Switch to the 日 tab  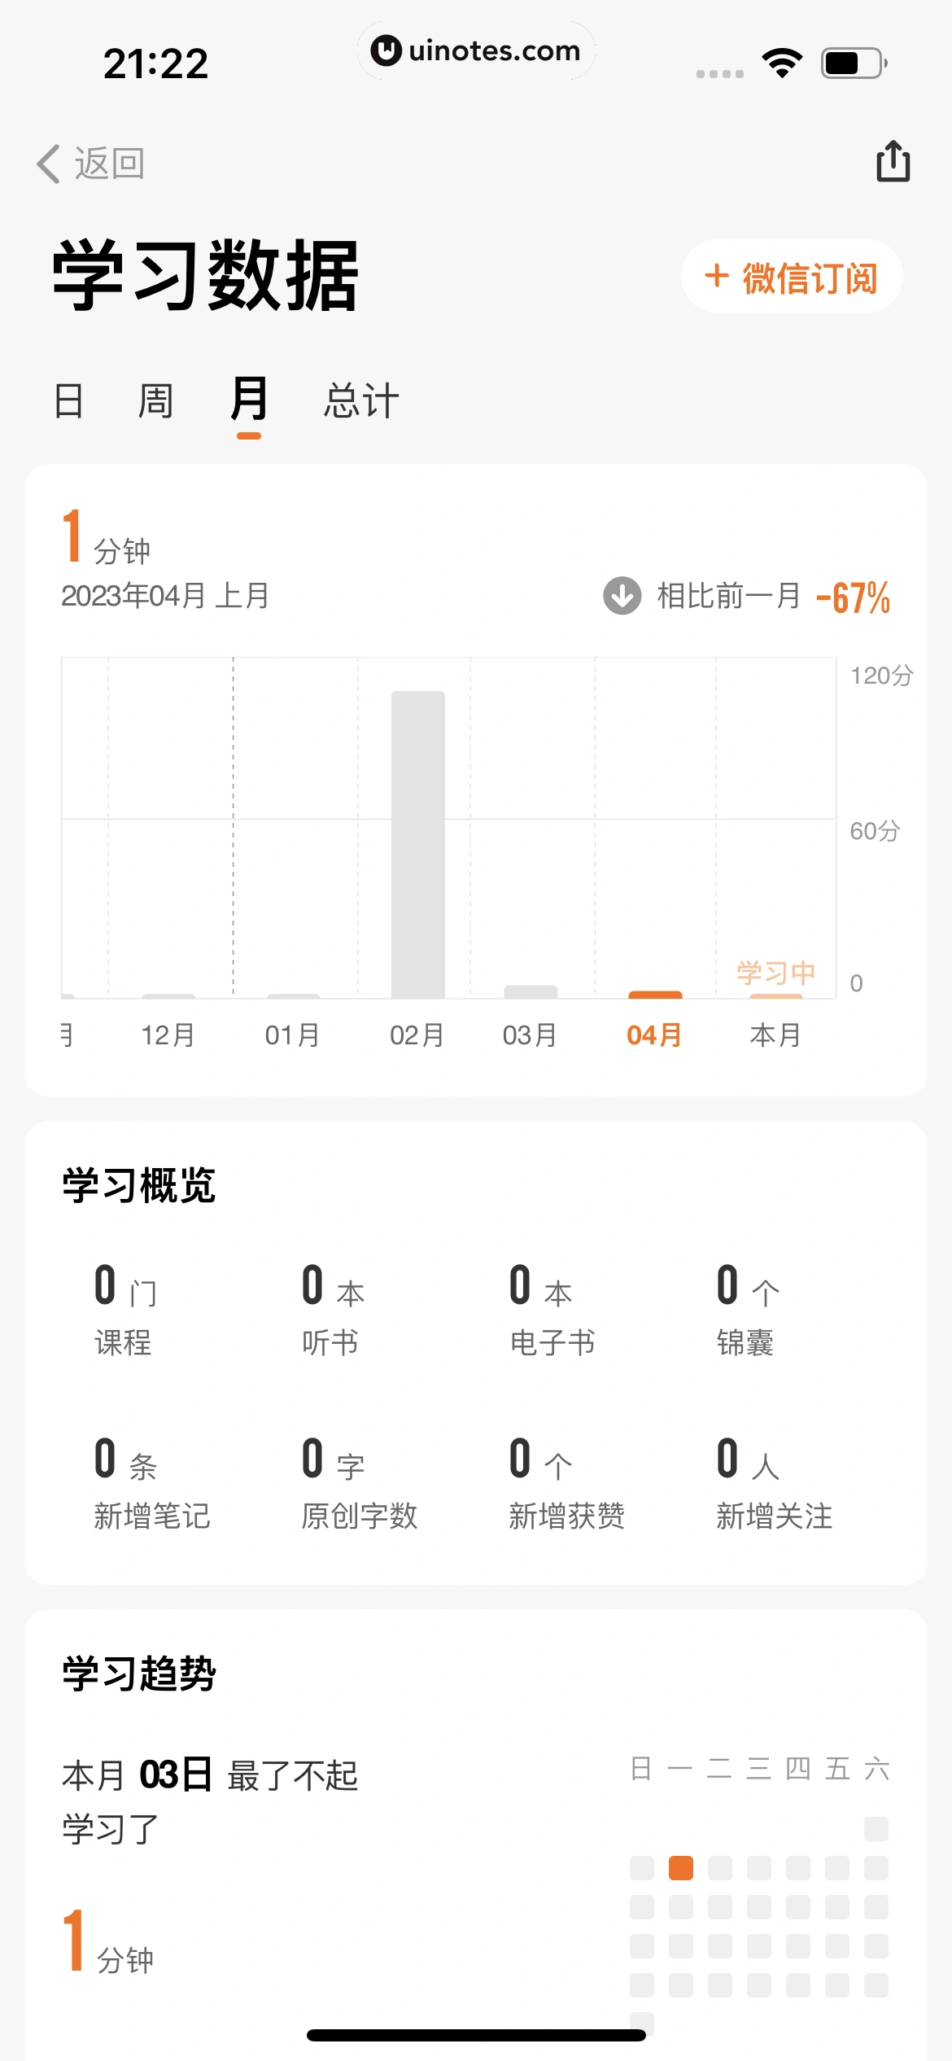pyautogui.click(x=69, y=401)
